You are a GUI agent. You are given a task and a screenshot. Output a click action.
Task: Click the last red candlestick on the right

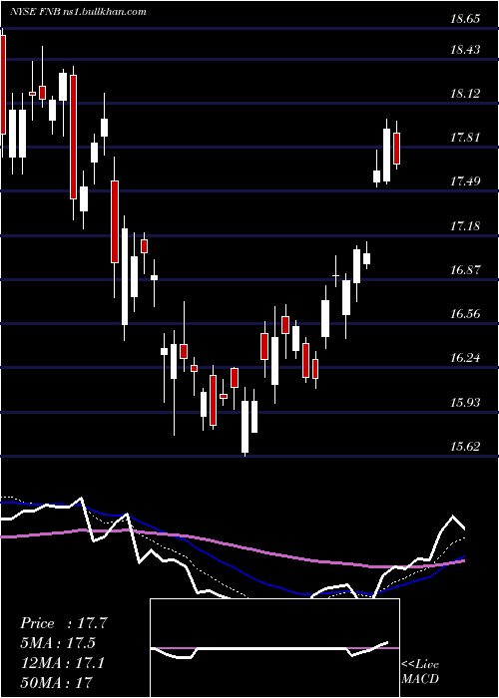click(x=396, y=149)
